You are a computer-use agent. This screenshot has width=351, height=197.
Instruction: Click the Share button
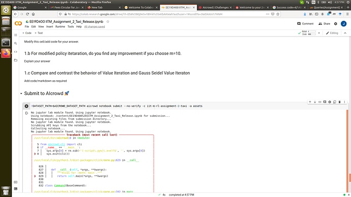325,24
